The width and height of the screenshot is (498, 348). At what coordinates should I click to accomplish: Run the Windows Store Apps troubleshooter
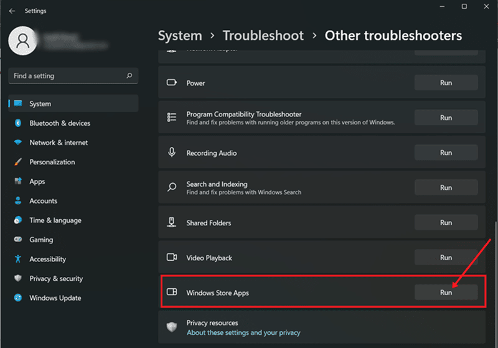point(446,293)
